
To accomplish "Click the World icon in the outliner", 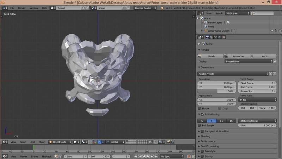I will [x=205, y=26].
